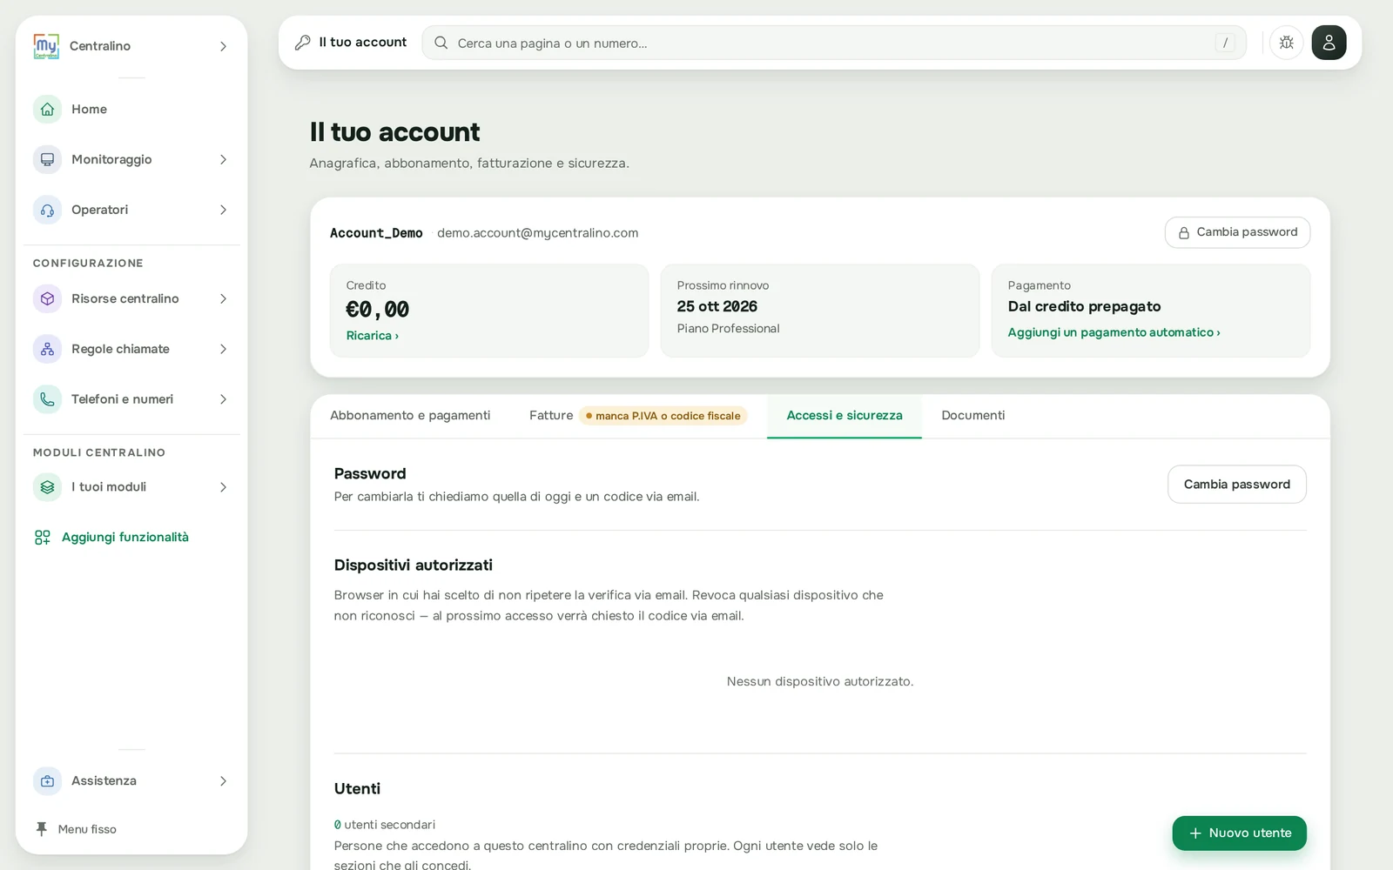Click the Cerca una pagina search field
Image resolution: width=1393 pixels, height=870 pixels.
[834, 43]
